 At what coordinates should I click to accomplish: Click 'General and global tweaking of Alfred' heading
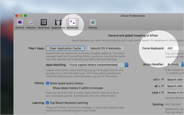pyautogui.click(x=133, y=36)
